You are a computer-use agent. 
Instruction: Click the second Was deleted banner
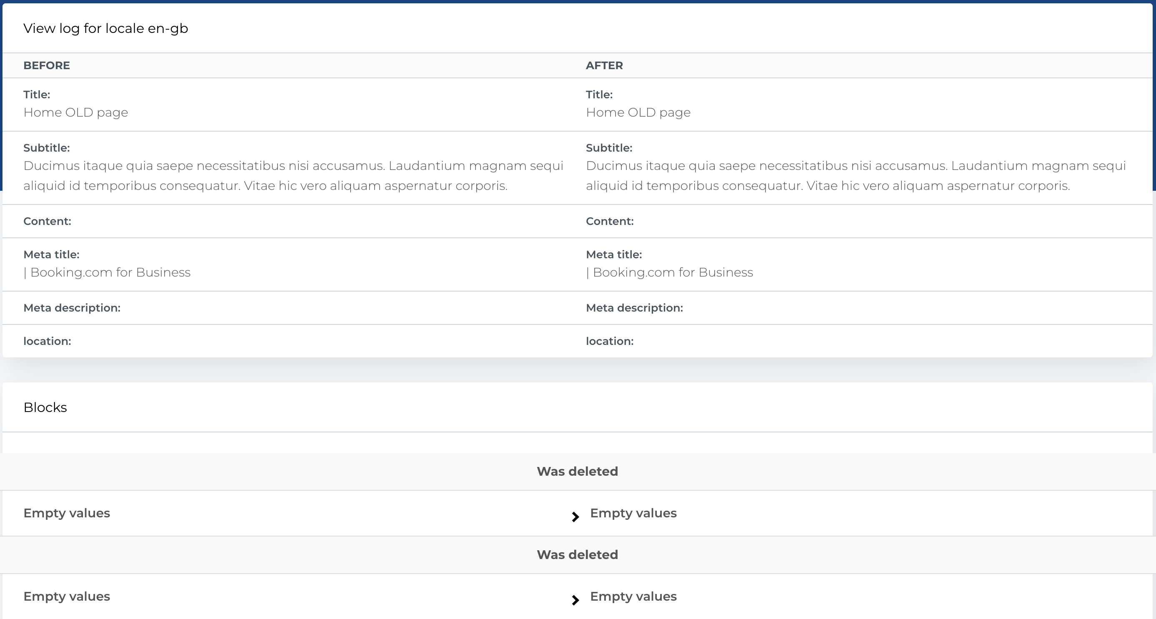(x=577, y=554)
